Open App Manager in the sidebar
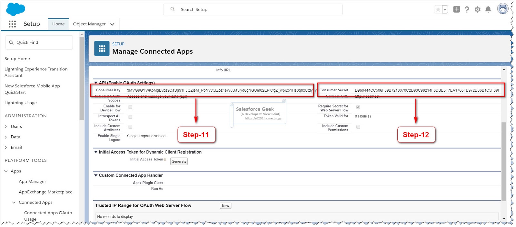Image resolution: width=516 pixels, height=227 pixels. (x=32, y=182)
